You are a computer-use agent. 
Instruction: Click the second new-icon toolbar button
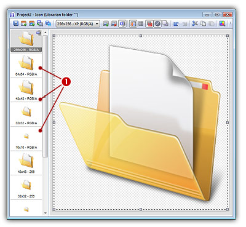(x=31, y=23)
